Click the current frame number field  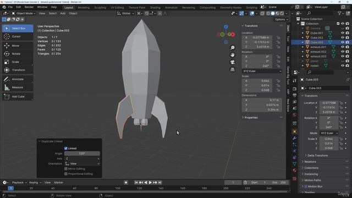(233, 183)
